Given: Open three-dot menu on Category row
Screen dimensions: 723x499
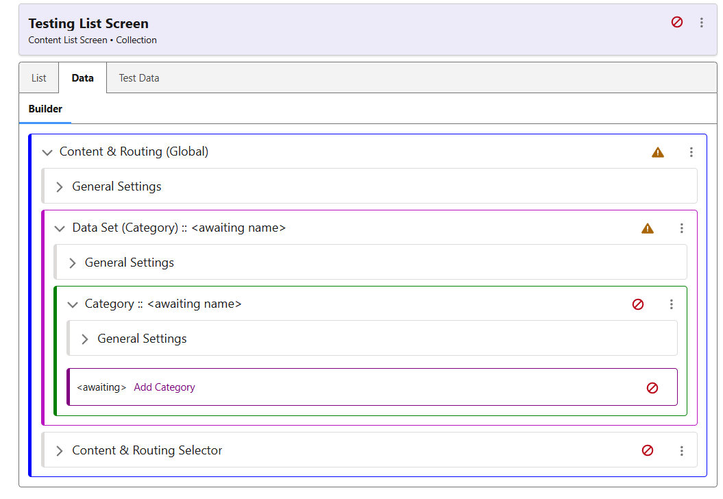Looking at the screenshot, I should (671, 304).
